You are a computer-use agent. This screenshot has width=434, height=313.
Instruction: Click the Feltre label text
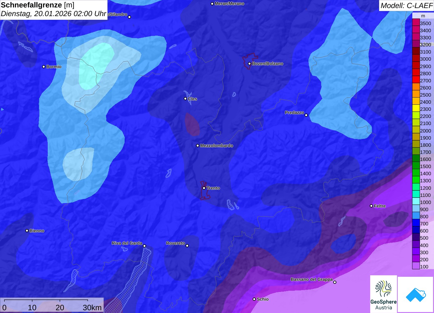click(x=380, y=206)
